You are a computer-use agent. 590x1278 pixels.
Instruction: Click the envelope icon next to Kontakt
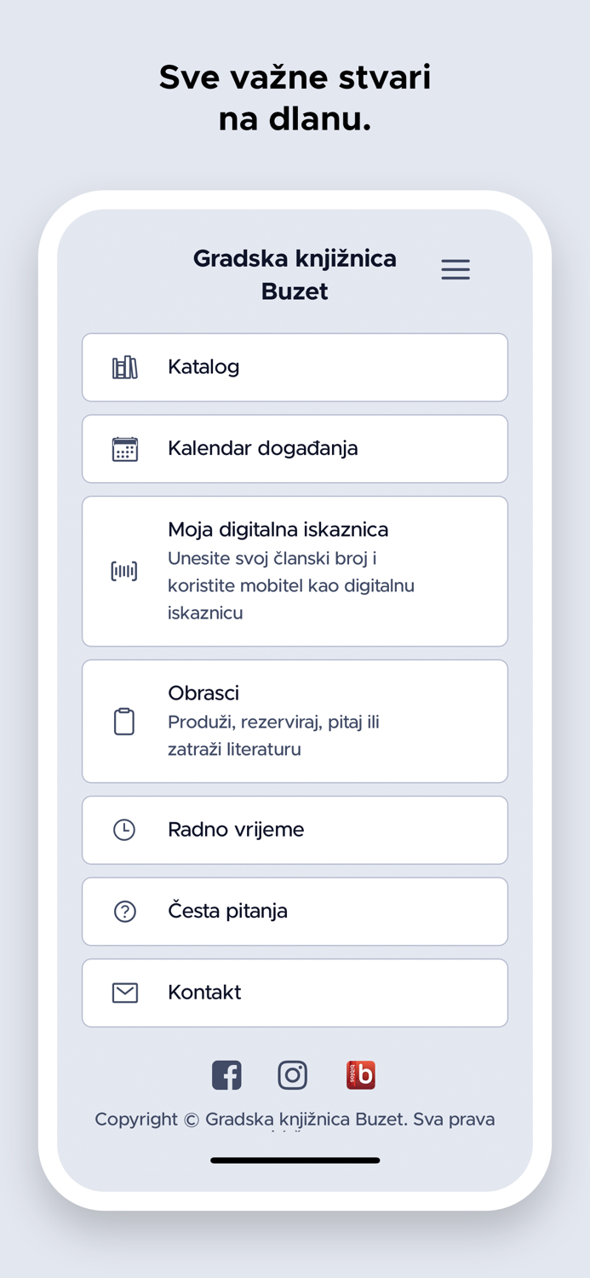click(x=124, y=992)
